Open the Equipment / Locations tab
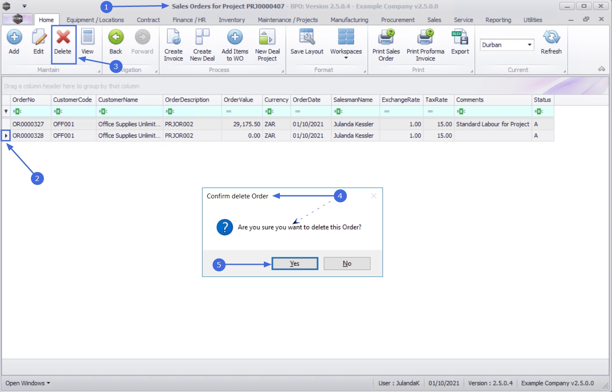Viewport: 612px width, 392px height. click(95, 20)
